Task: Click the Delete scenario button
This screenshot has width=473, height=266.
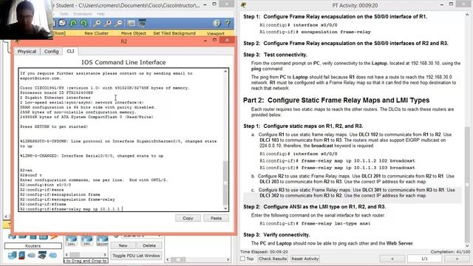Action: point(149,245)
